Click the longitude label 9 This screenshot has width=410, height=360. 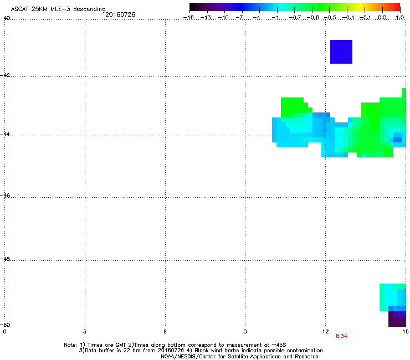(x=245, y=332)
